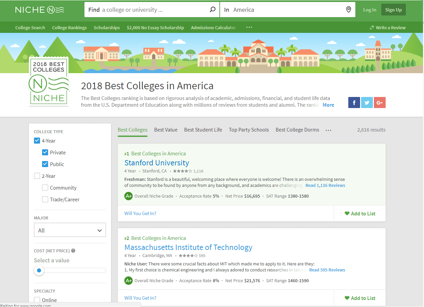Open the Stanford University page
Viewport: 424px width, 307px height.
pyautogui.click(x=157, y=163)
